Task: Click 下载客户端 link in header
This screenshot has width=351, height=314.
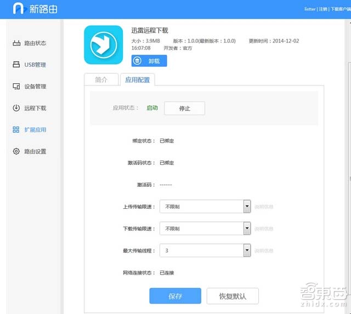Action: coord(341,9)
